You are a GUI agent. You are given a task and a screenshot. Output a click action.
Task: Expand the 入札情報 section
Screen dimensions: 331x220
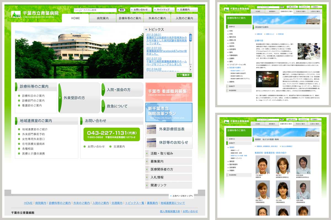(x=169, y=177)
